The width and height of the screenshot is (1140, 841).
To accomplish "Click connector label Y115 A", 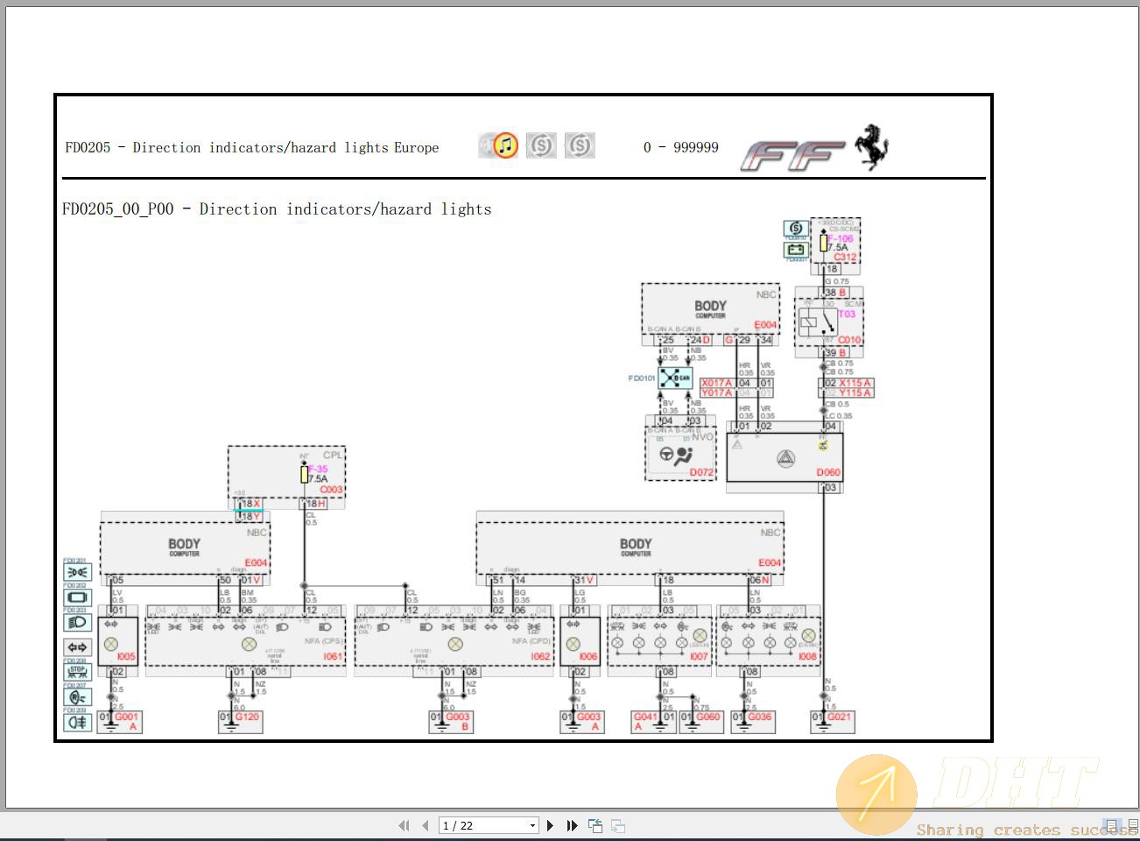I will tap(855, 393).
